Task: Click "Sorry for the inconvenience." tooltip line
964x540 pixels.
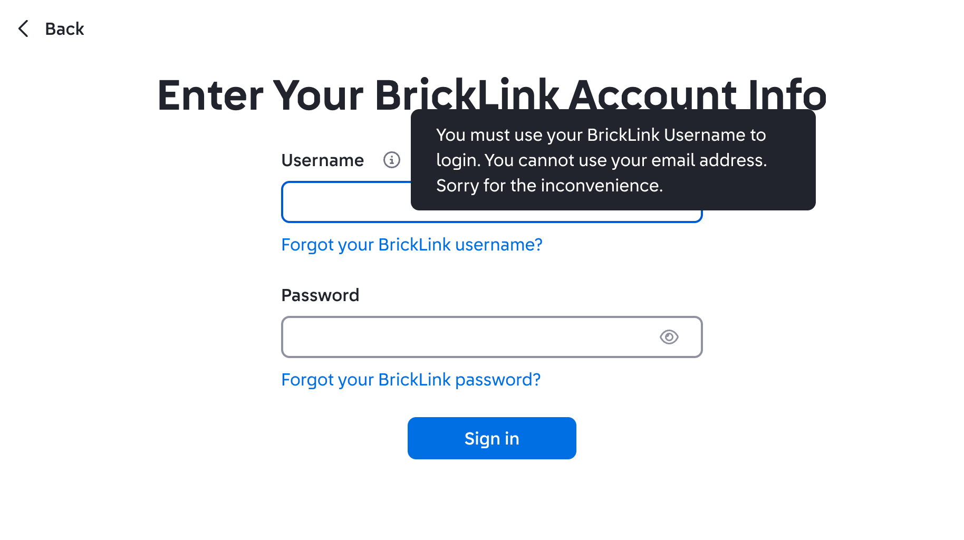Action: coord(549,186)
